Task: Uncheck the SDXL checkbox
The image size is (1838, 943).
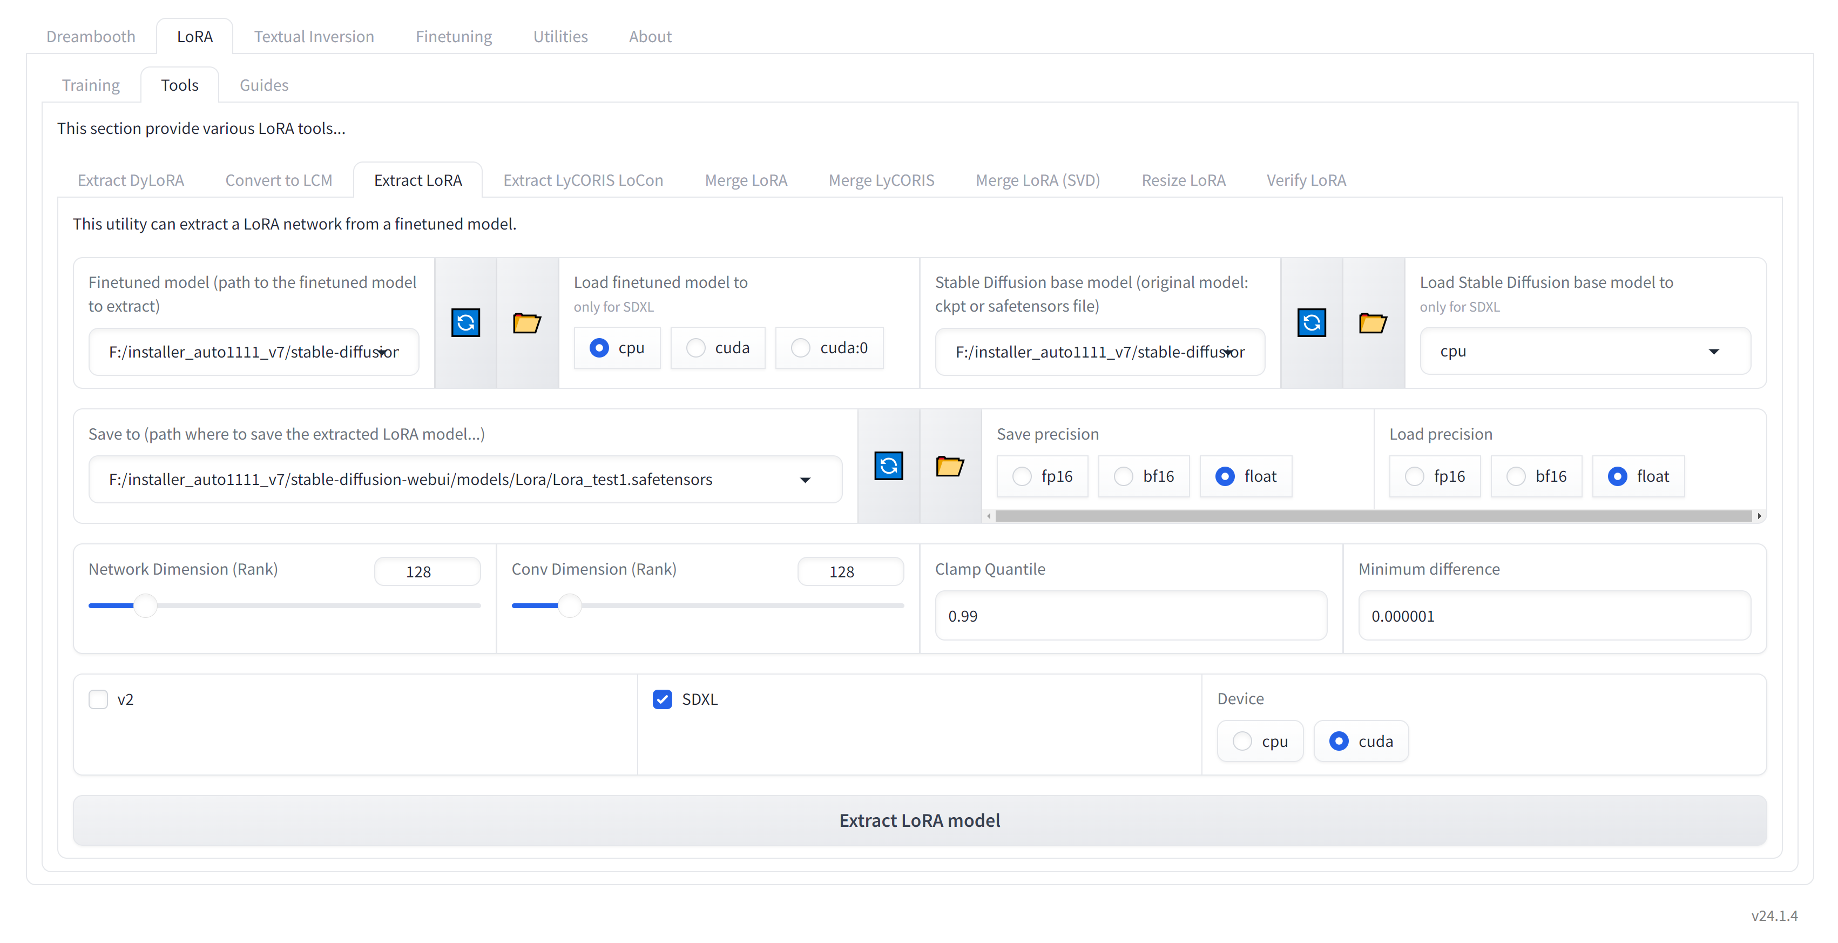Action: [662, 699]
